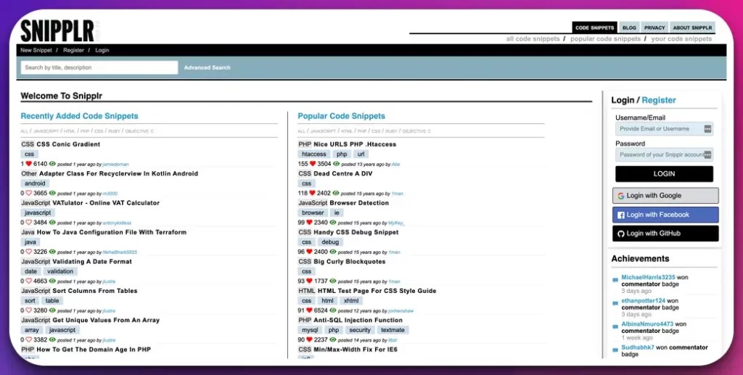Click the heart icon for Nice URLS PHP .Htaccess

point(312,164)
